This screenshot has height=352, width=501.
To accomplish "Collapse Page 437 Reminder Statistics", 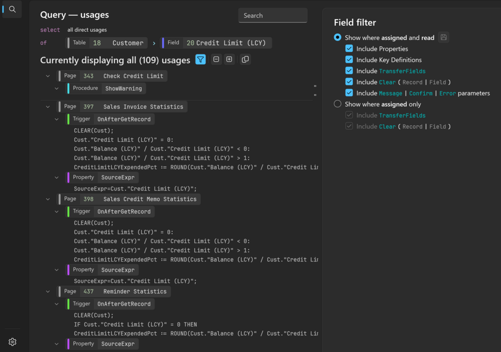I will pos(48,291).
